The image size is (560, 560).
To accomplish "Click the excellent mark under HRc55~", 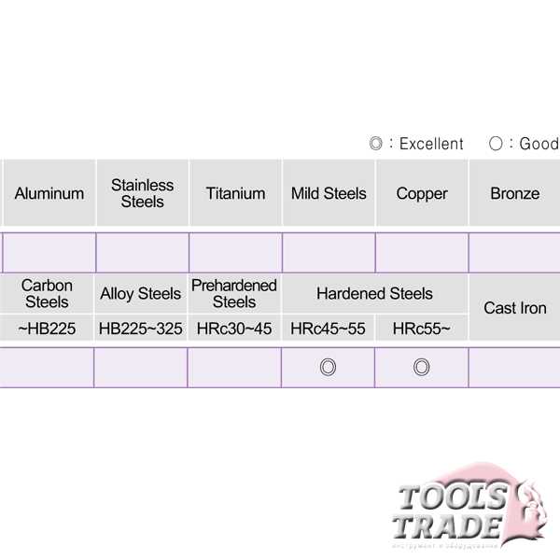I will 422,367.
